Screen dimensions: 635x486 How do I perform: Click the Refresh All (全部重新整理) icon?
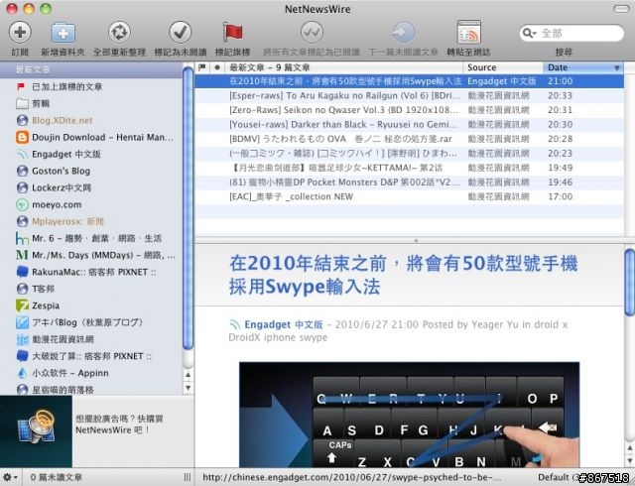click(119, 33)
